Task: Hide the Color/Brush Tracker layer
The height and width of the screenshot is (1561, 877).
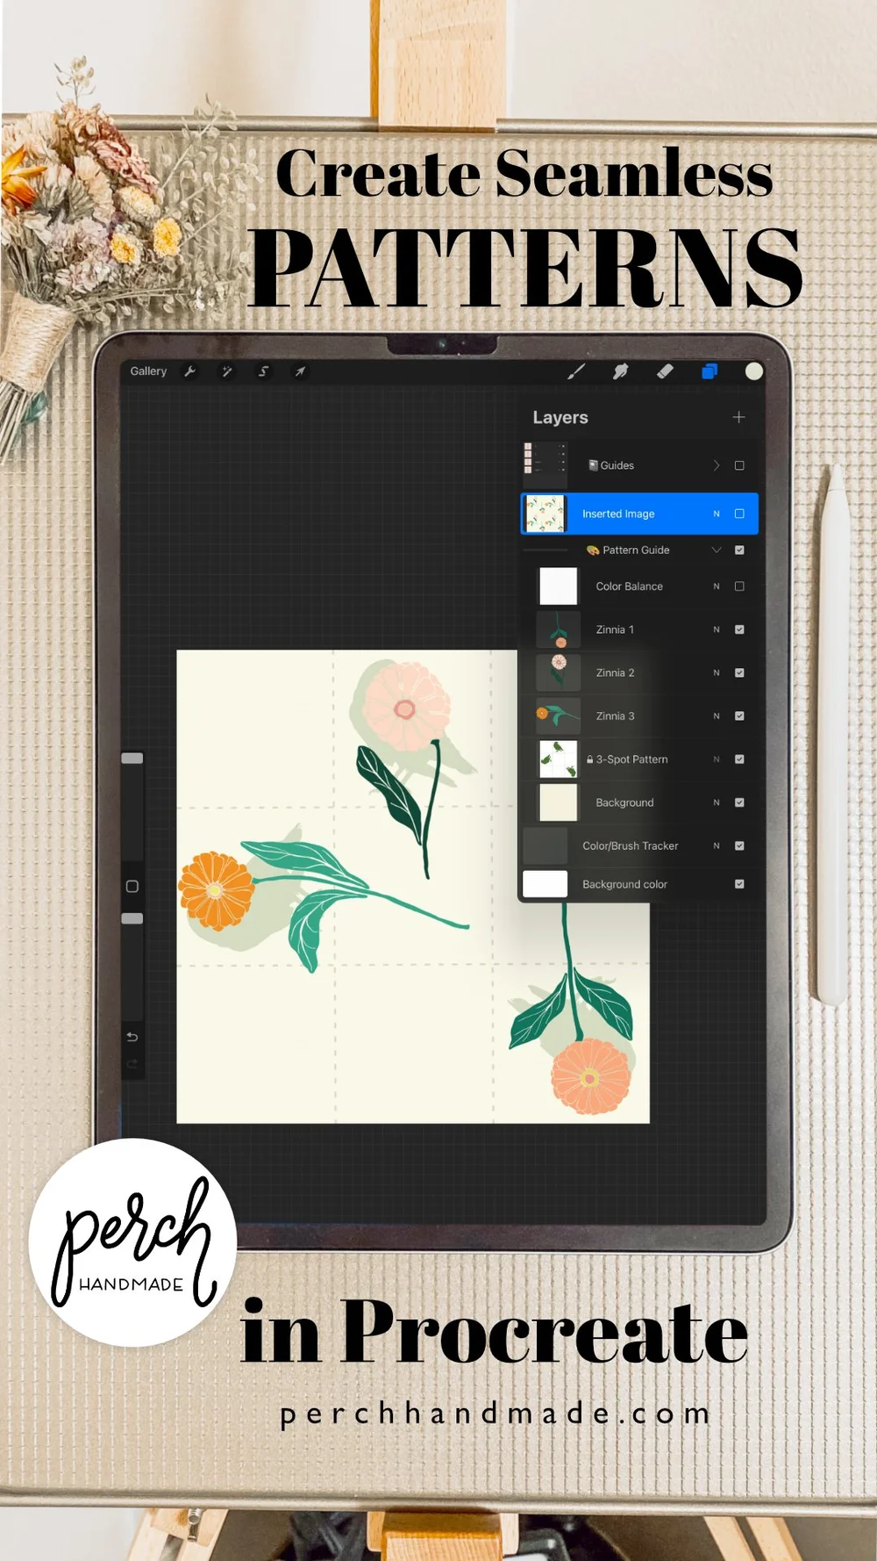Action: (x=739, y=845)
